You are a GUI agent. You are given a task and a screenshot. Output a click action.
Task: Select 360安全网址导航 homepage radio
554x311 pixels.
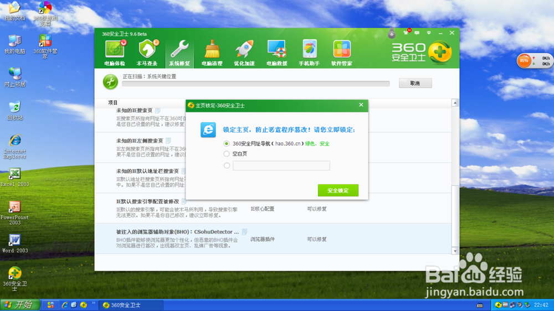click(227, 144)
